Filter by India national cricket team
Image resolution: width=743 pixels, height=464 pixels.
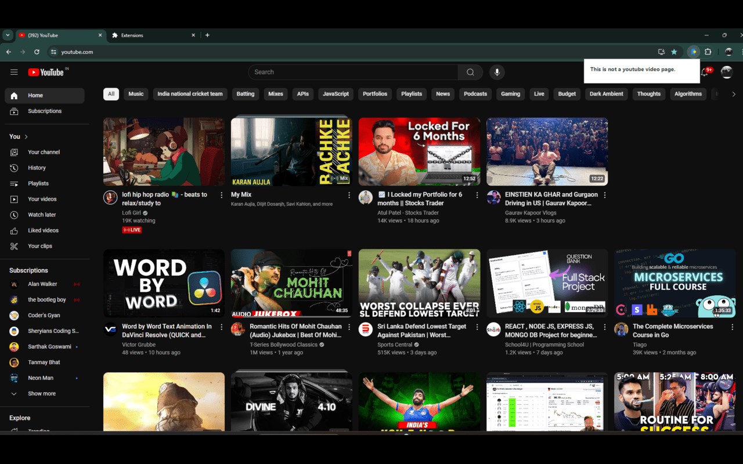190,94
